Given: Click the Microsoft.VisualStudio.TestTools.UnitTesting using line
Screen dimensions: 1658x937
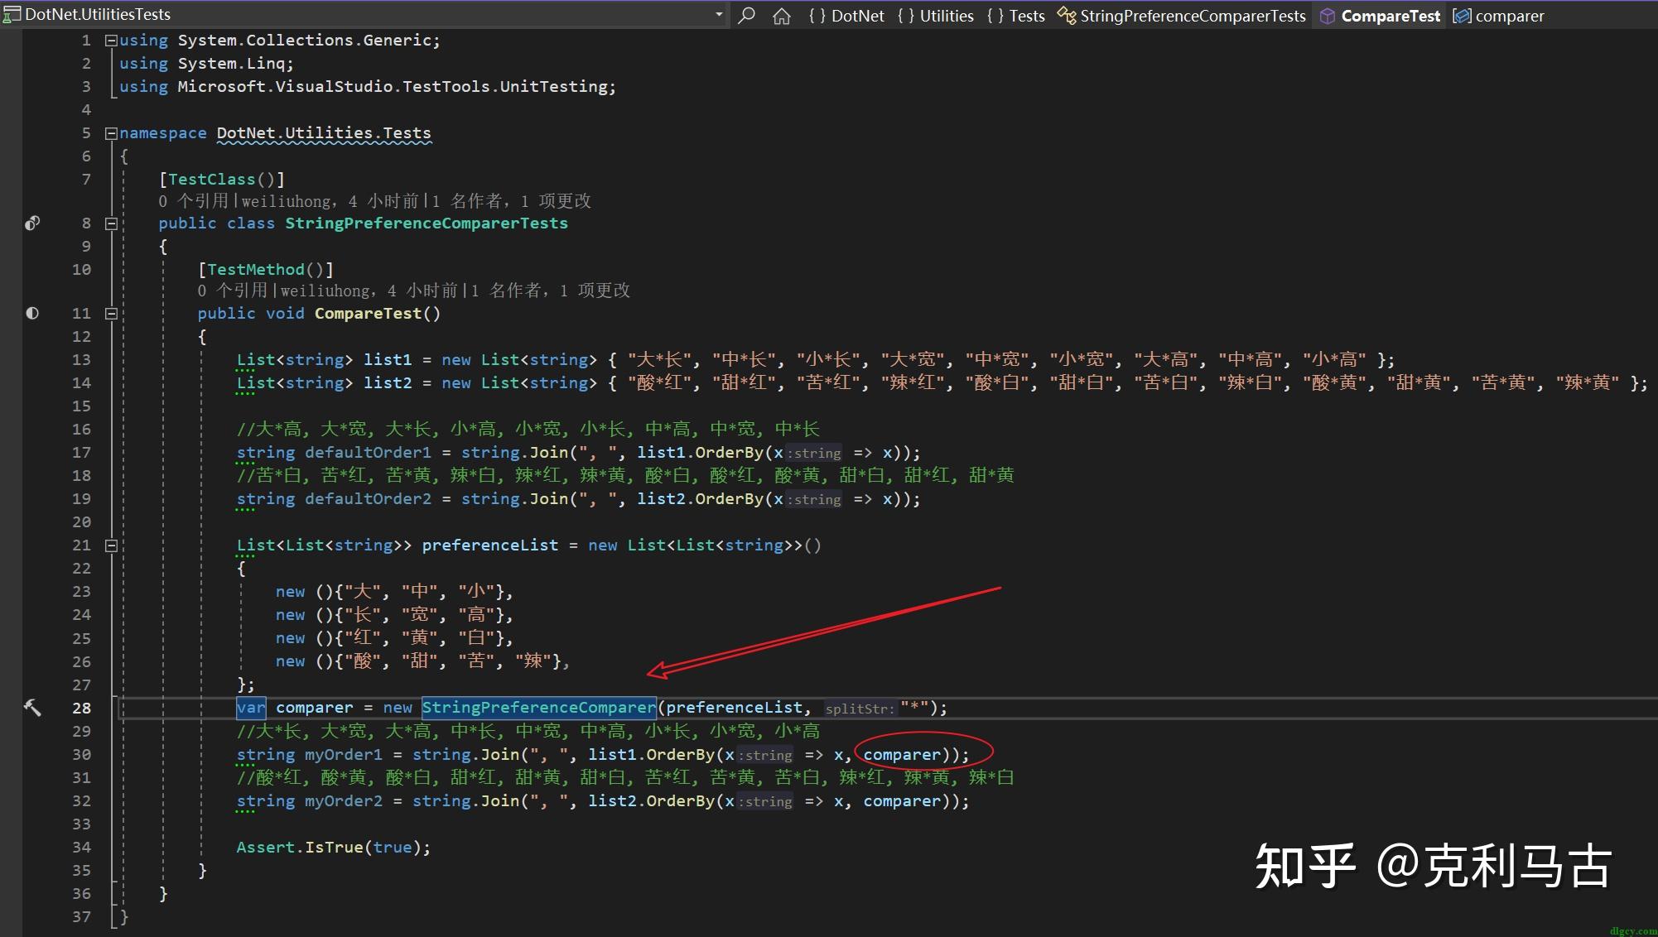Looking at the screenshot, I should tap(368, 87).
